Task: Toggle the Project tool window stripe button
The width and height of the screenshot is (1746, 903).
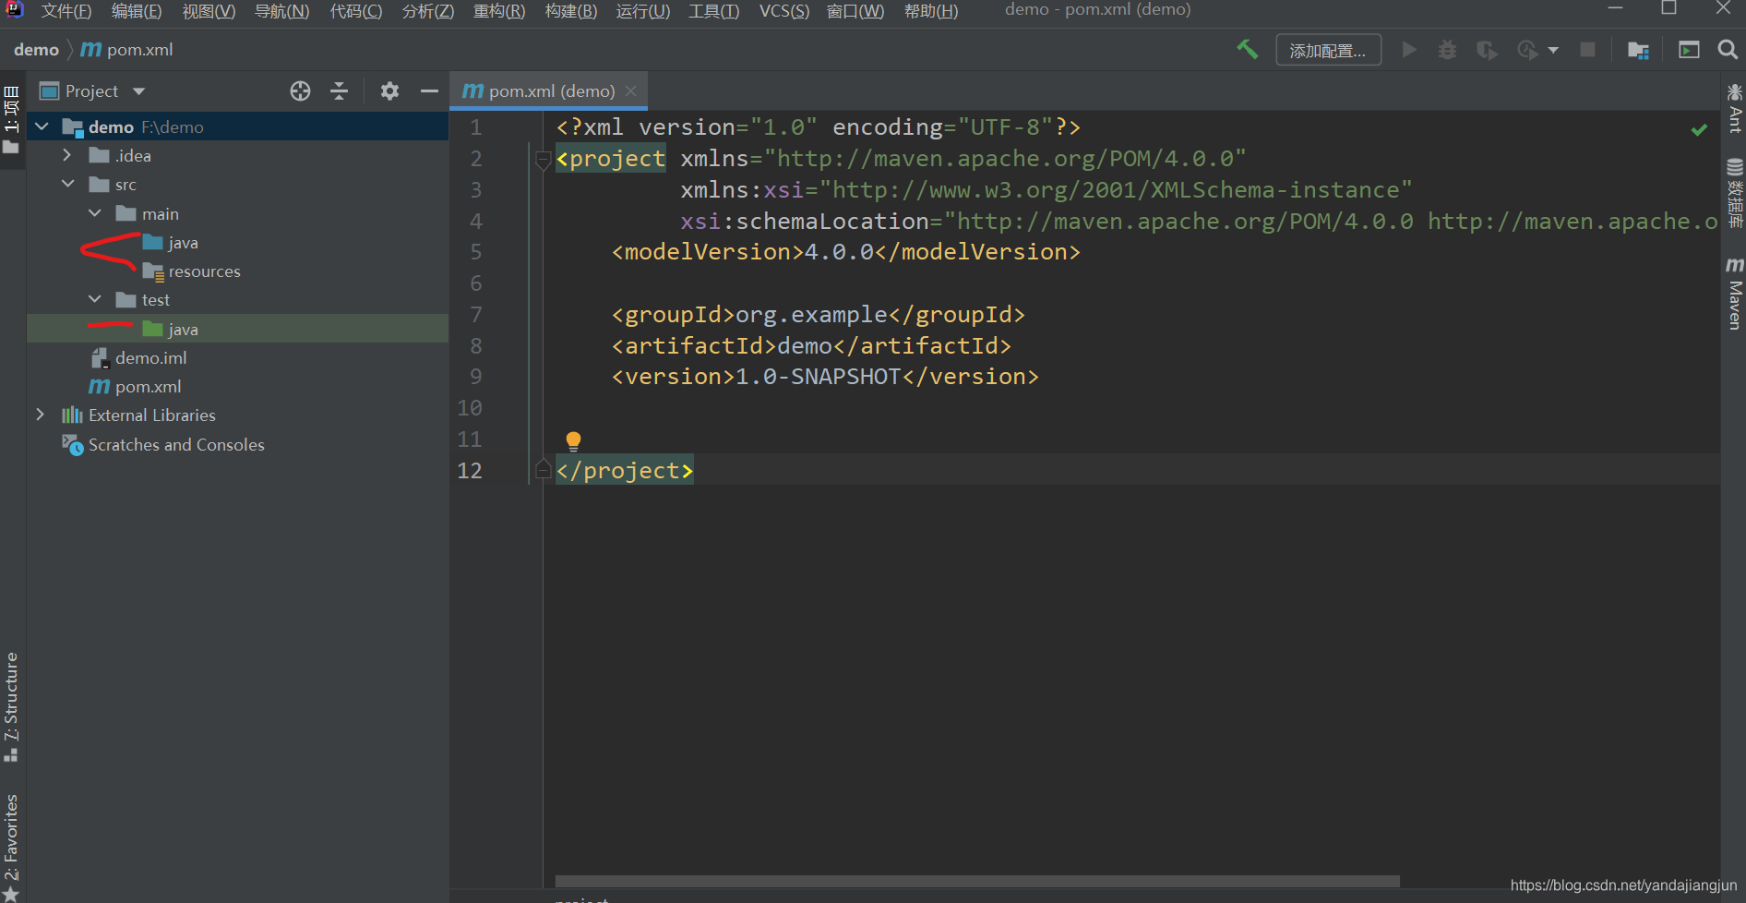Action: coord(12,120)
